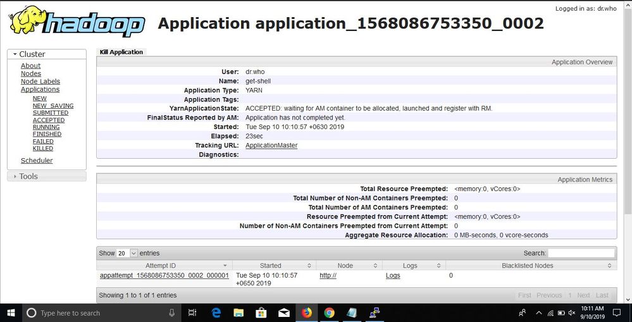
Task: Open the http:// node link
Action: (x=328, y=276)
